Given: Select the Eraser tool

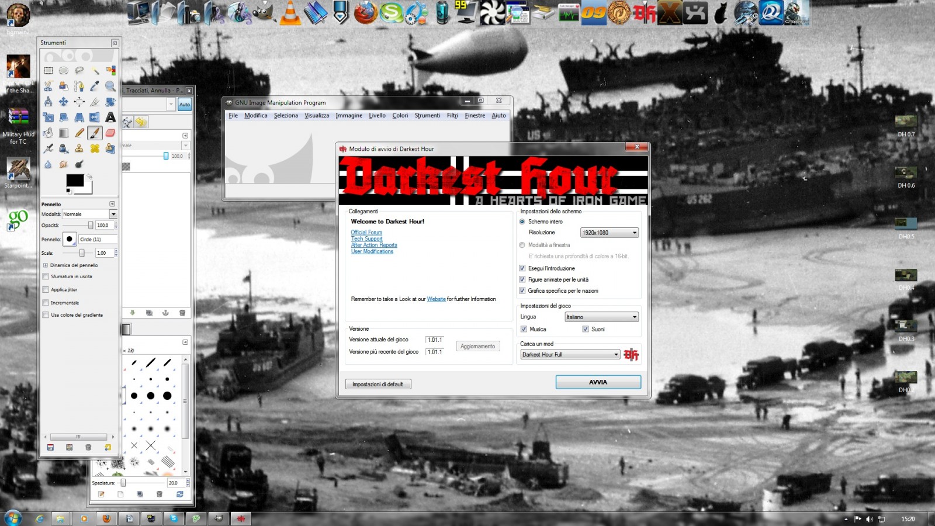Looking at the screenshot, I should 110,133.
